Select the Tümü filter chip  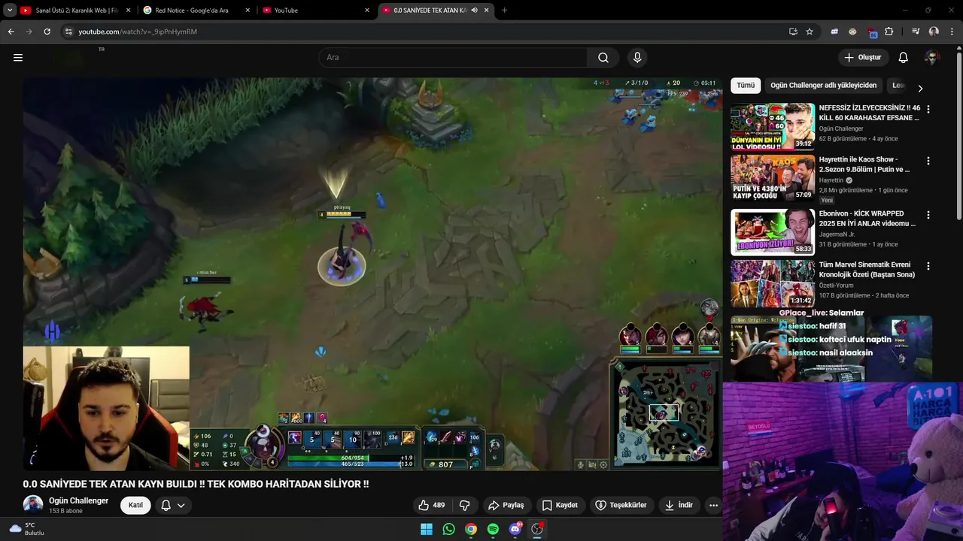746,86
